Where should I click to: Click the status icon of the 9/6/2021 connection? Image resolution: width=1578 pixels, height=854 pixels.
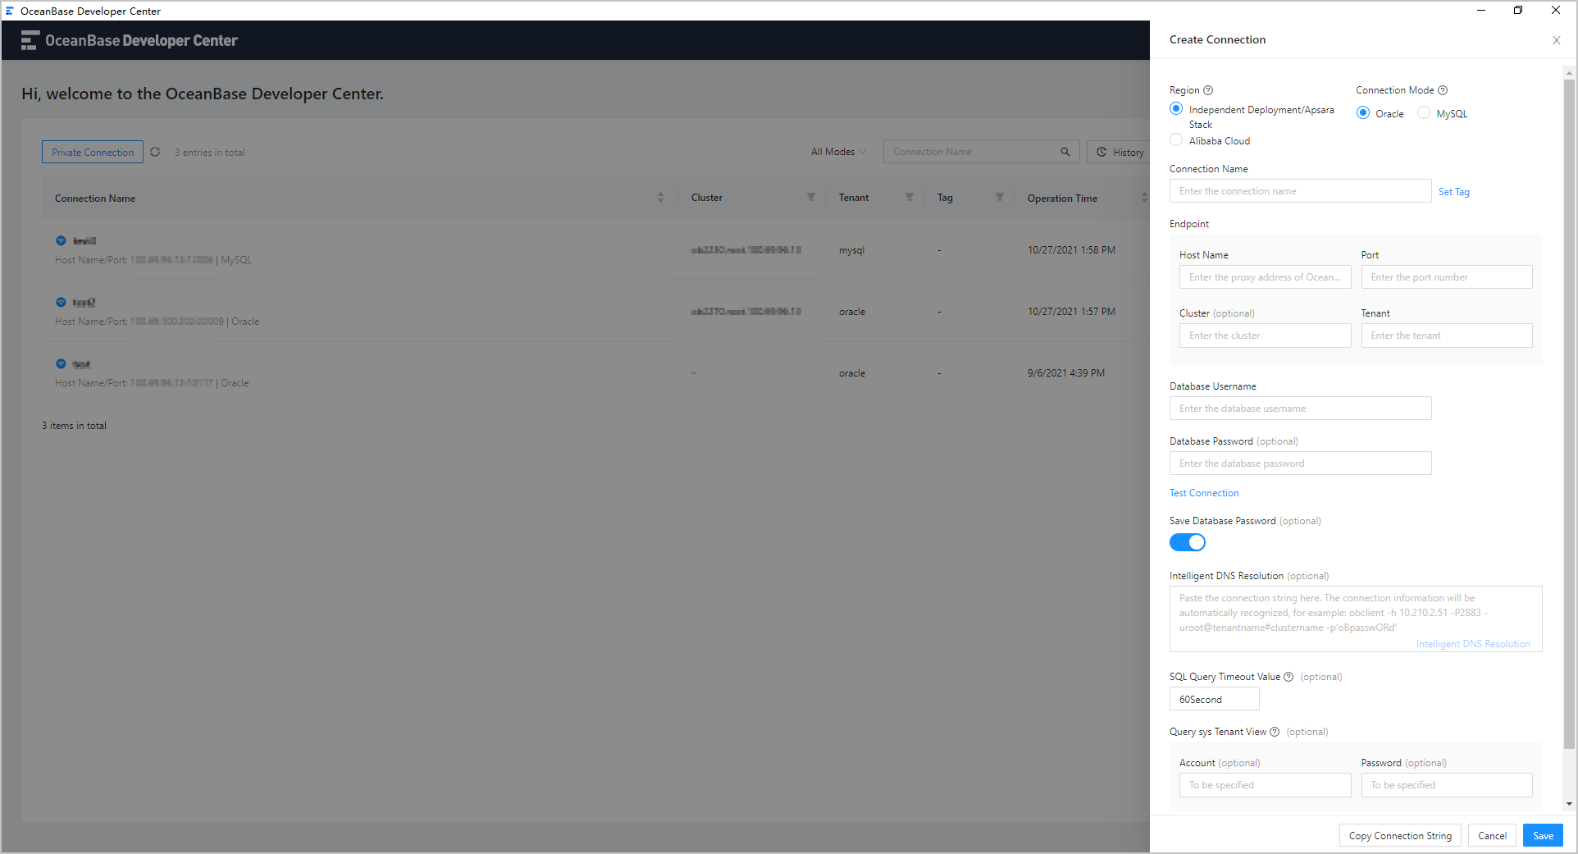tap(61, 363)
